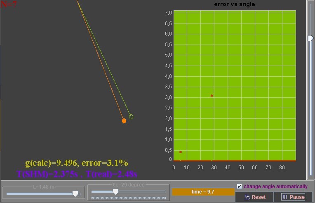The image size is (315, 203).
Task: Click the bottom of the vertical slider track
Action: (311, 173)
